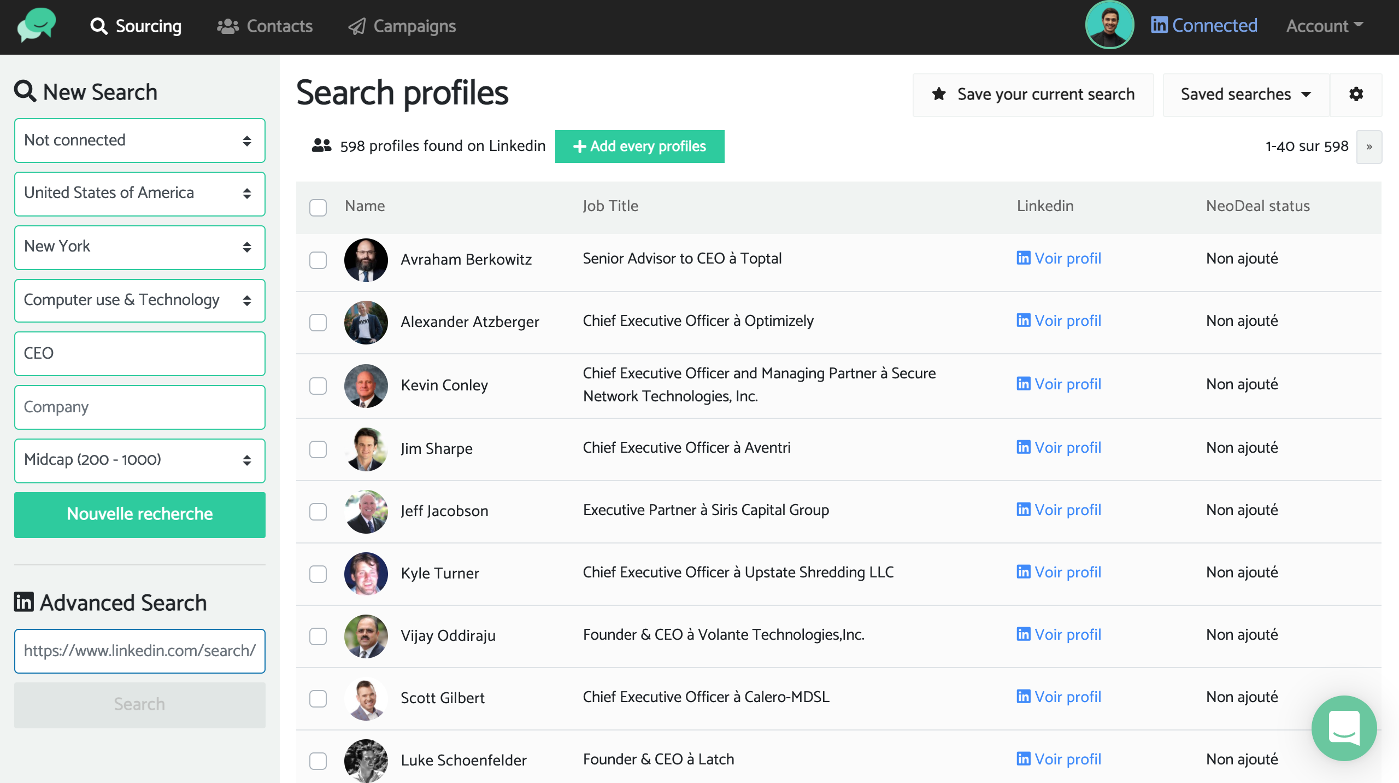The image size is (1399, 783).
Task: Click Add every profiles button
Action: [x=639, y=146]
